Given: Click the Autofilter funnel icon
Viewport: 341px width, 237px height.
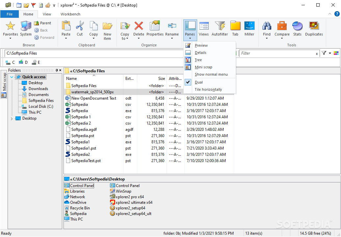Looking at the screenshot, I should click(x=220, y=26).
